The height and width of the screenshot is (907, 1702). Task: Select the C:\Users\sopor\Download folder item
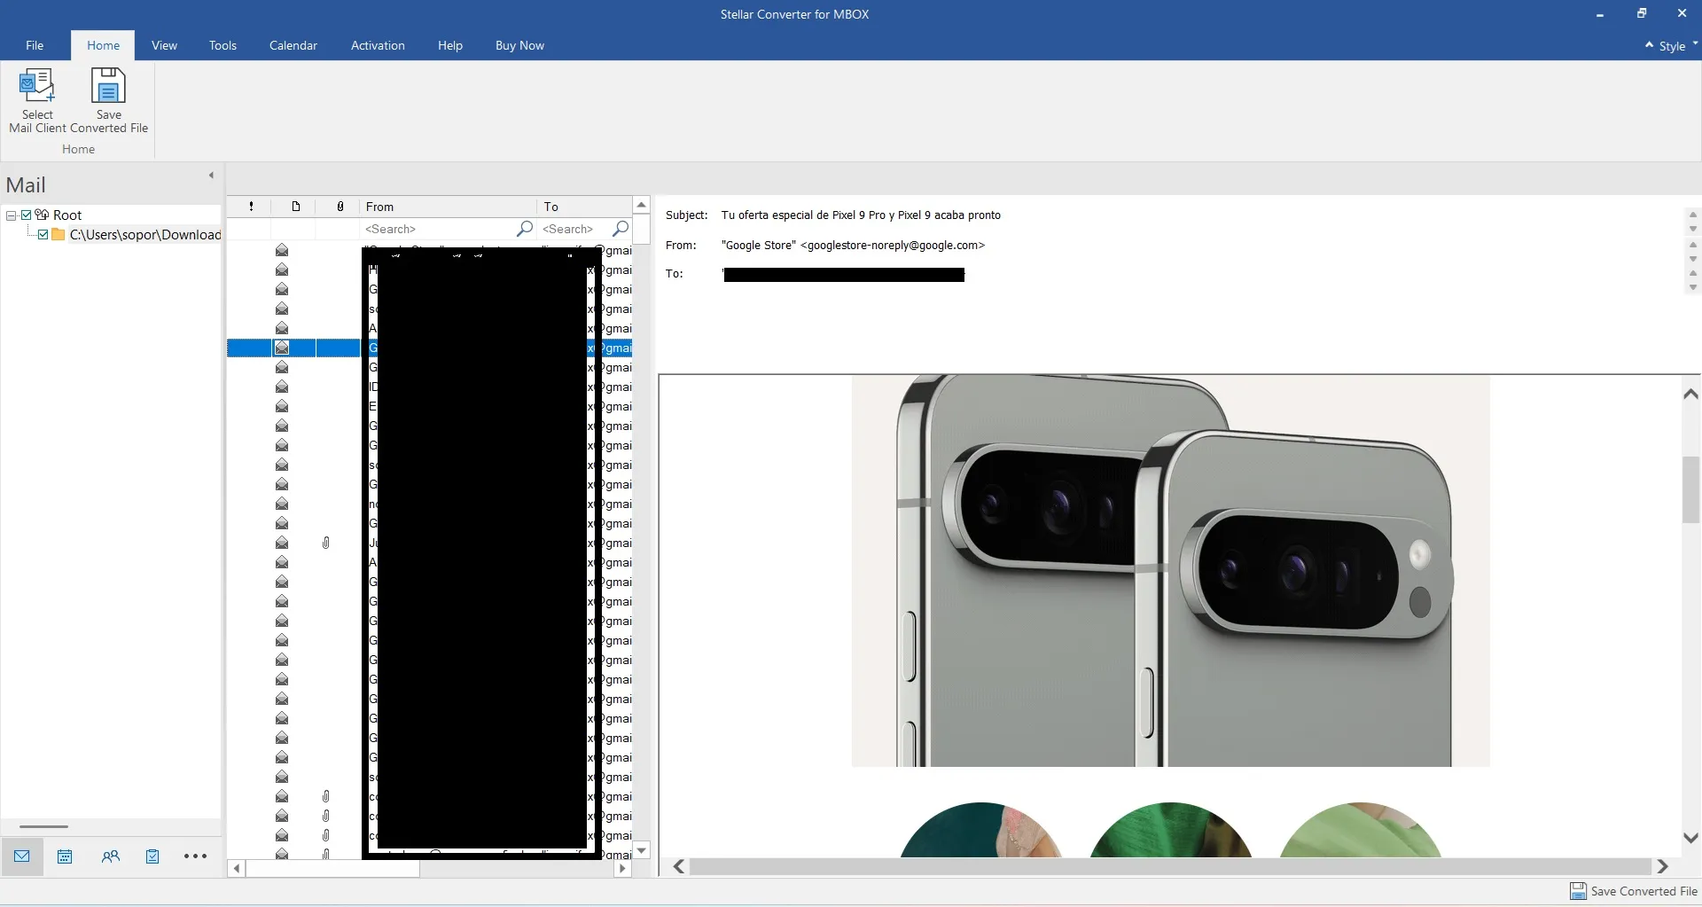(x=145, y=234)
